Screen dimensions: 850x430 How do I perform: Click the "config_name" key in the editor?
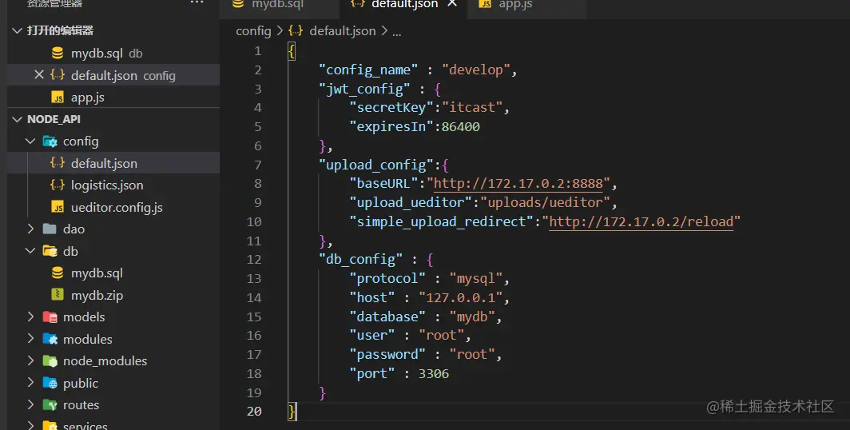pyautogui.click(x=368, y=70)
